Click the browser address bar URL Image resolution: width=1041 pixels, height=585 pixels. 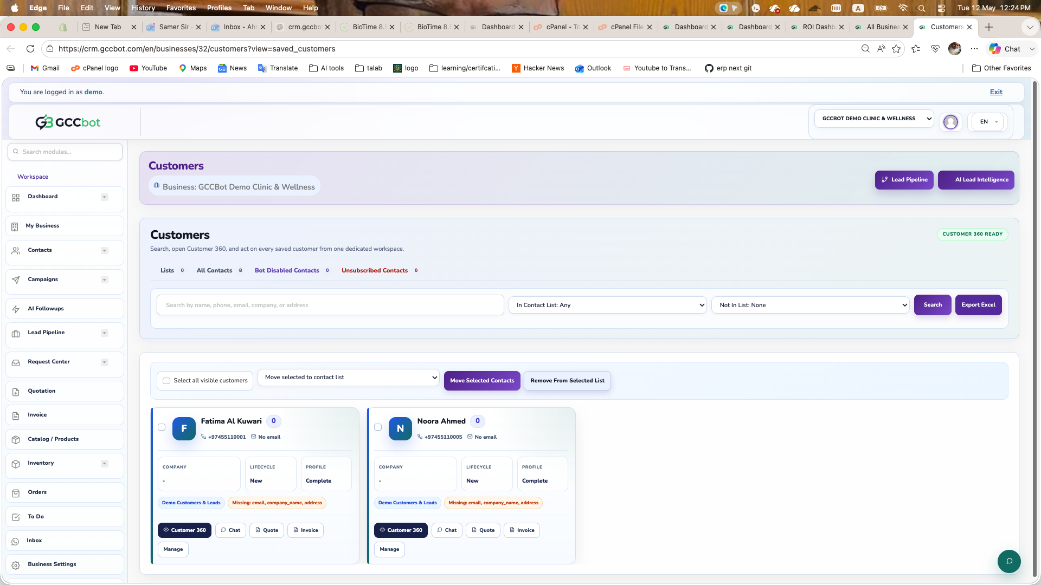click(197, 49)
